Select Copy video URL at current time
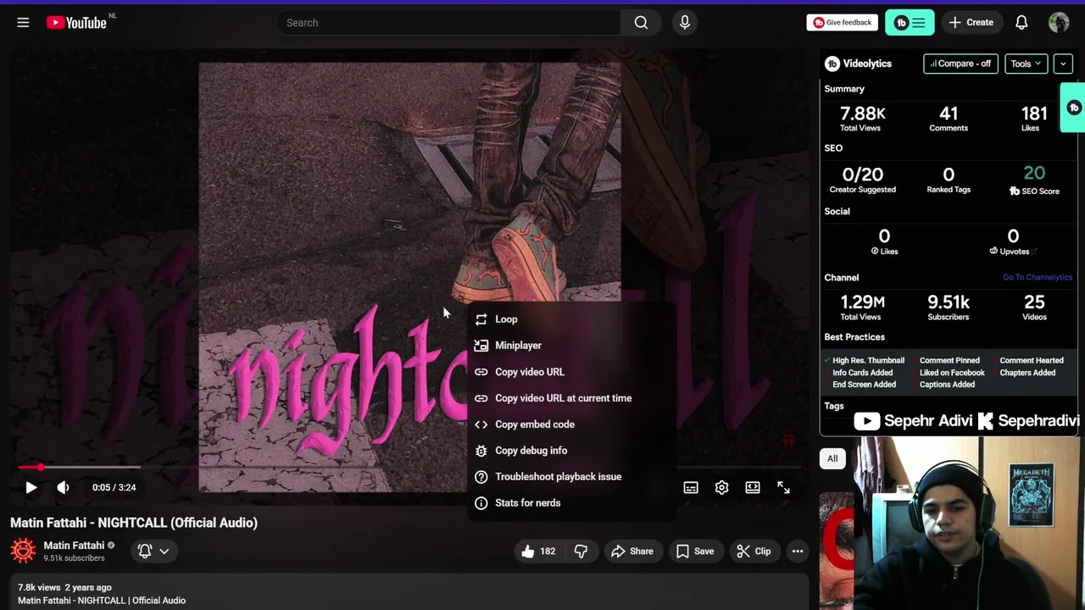Screen dimensions: 1085x610 (572, 398)
